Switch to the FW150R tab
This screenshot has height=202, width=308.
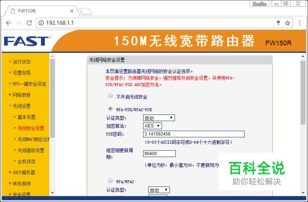[41, 11]
